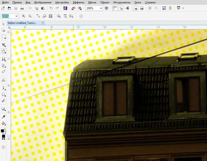
Task: Click the Import icon in toolbar
Action: point(73,8)
